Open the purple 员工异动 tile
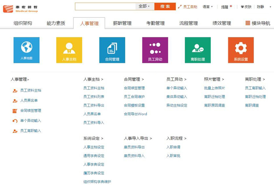Viewport: 274px width, 189px height. (x=155, y=50)
